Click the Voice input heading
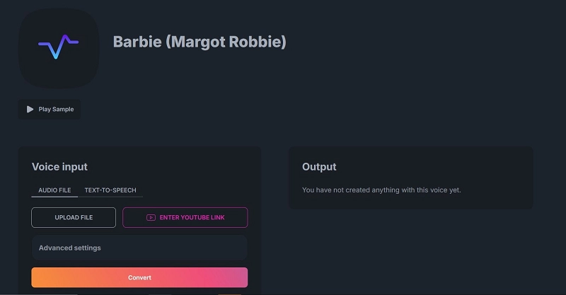566x295 pixels. 59,167
